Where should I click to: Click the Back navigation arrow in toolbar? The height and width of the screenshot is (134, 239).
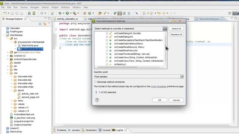pos(164,13)
